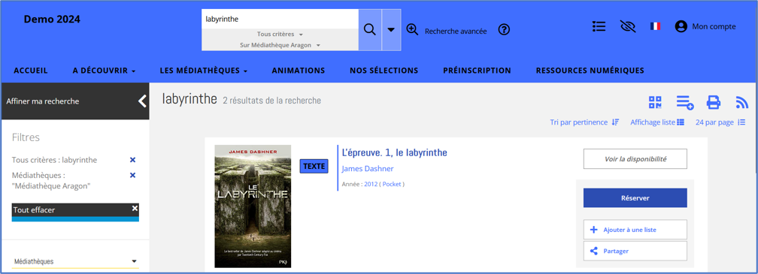The height and width of the screenshot is (274, 758).
Task: Expand the Médiathèques facet dropdown
Action: [75, 261]
